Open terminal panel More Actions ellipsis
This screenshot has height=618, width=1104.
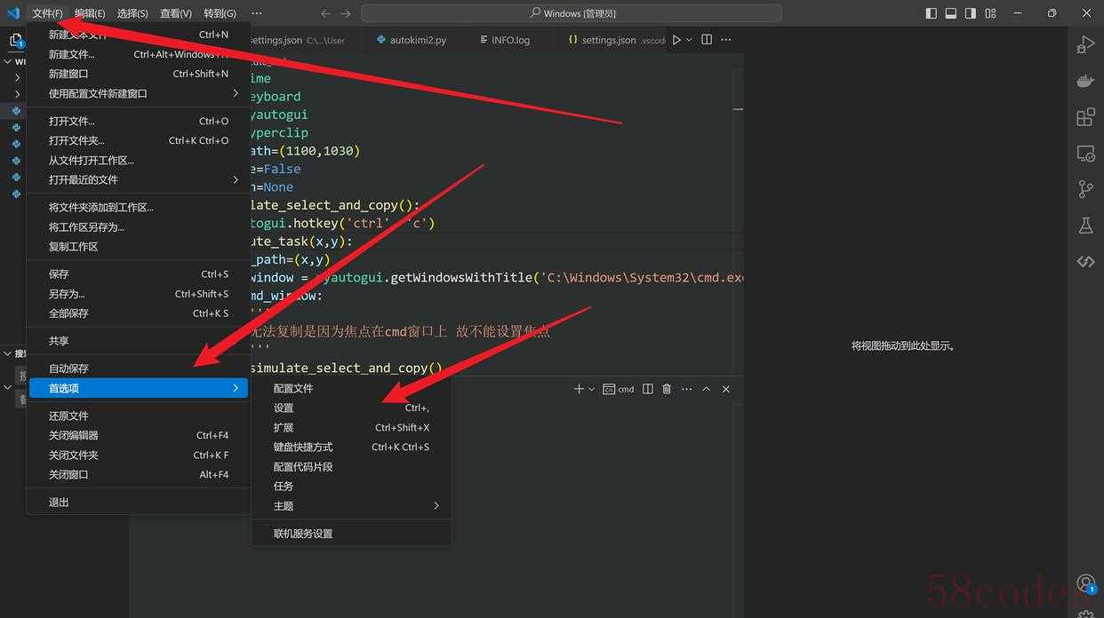click(686, 389)
